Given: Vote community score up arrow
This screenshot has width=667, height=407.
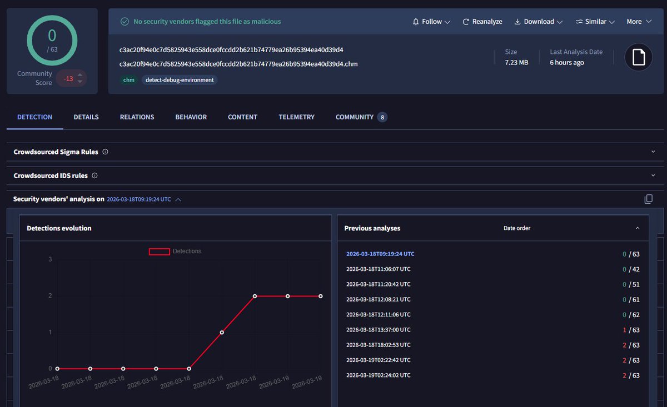Looking at the screenshot, I should point(80,75).
